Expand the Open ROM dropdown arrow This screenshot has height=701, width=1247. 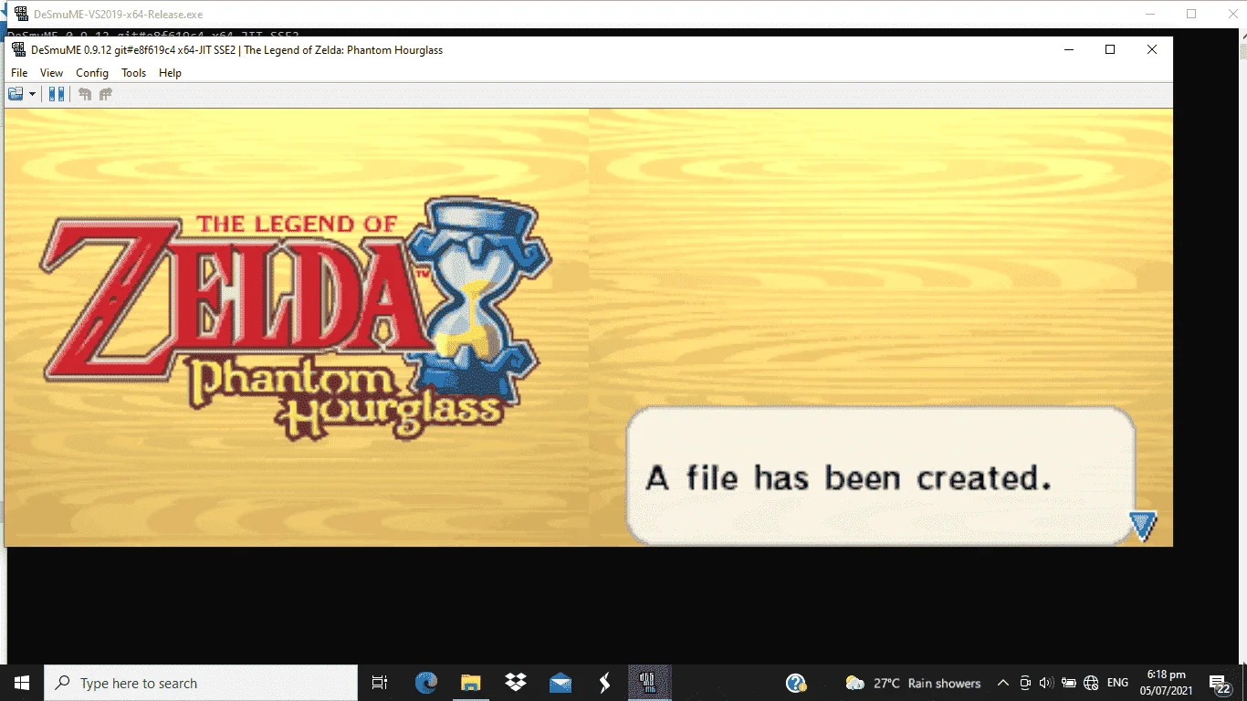click(x=32, y=94)
